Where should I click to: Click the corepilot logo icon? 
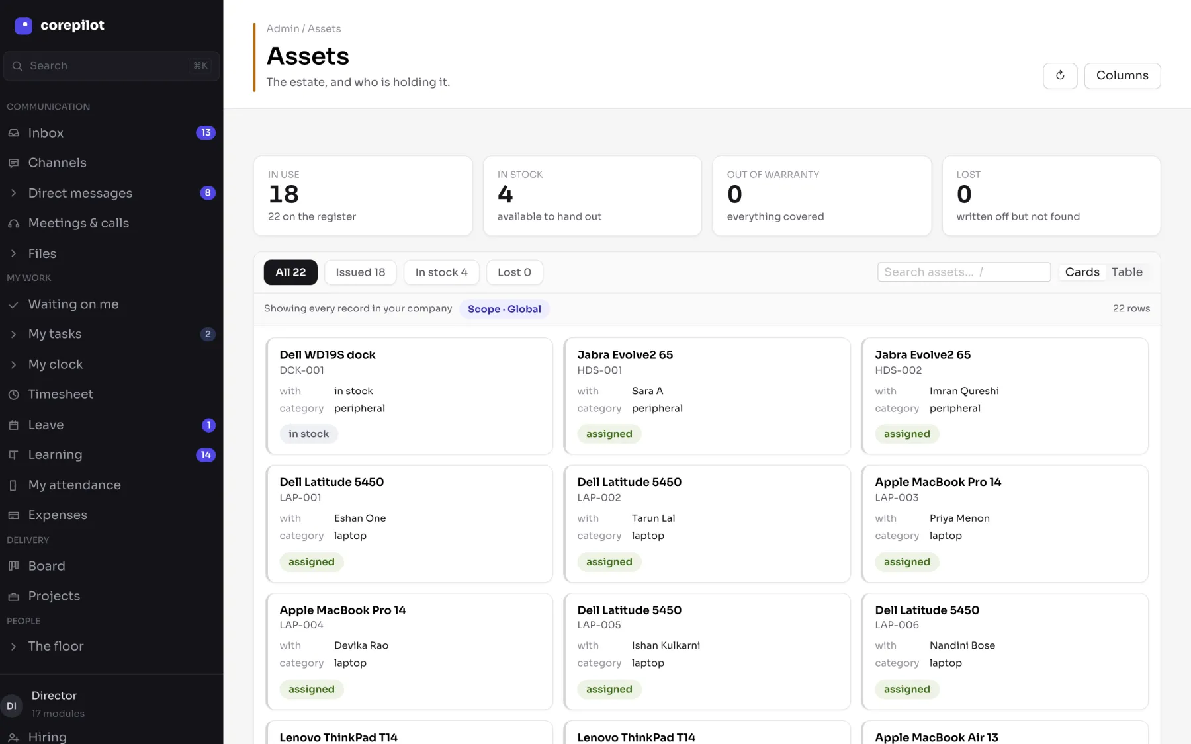23,26
